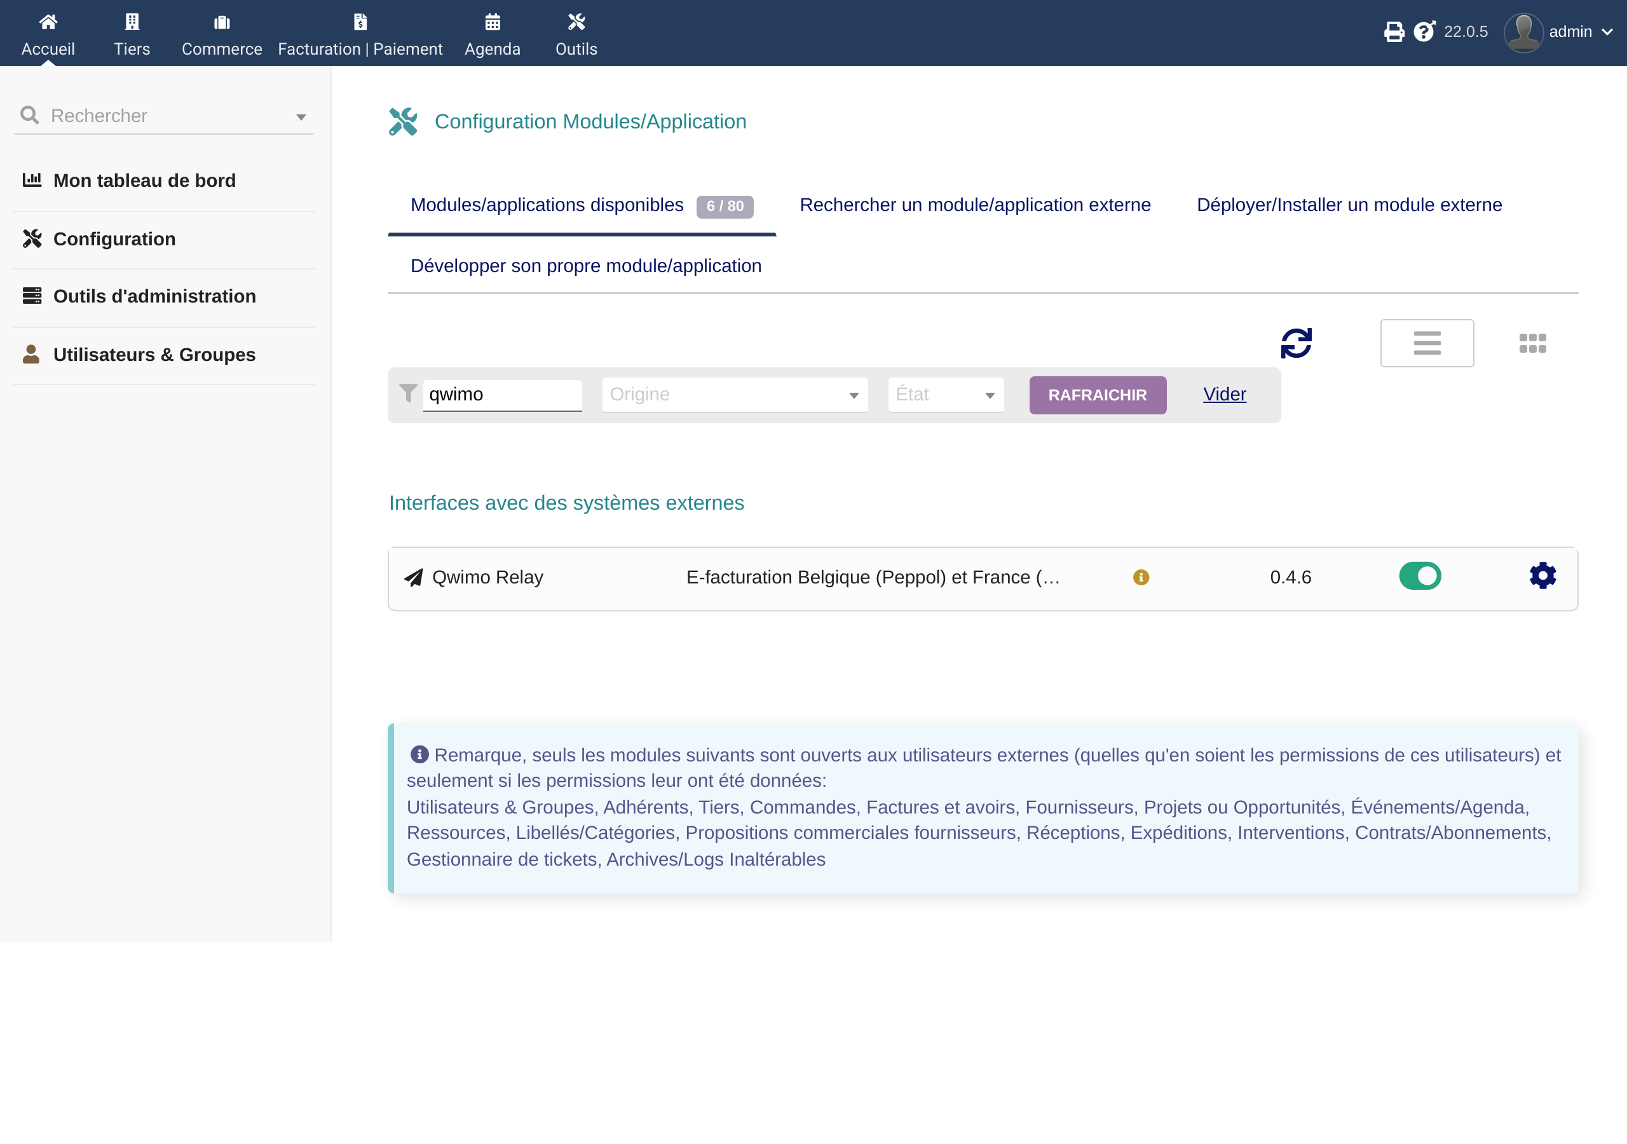Select Modules/applications disponibles tab
Image resolution: width=1627 pixels, height=1144 pixels.
[547, 205]
